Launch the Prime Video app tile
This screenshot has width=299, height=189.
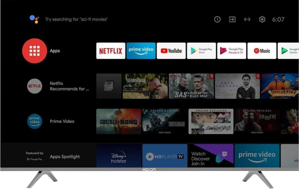pos(141,51)
